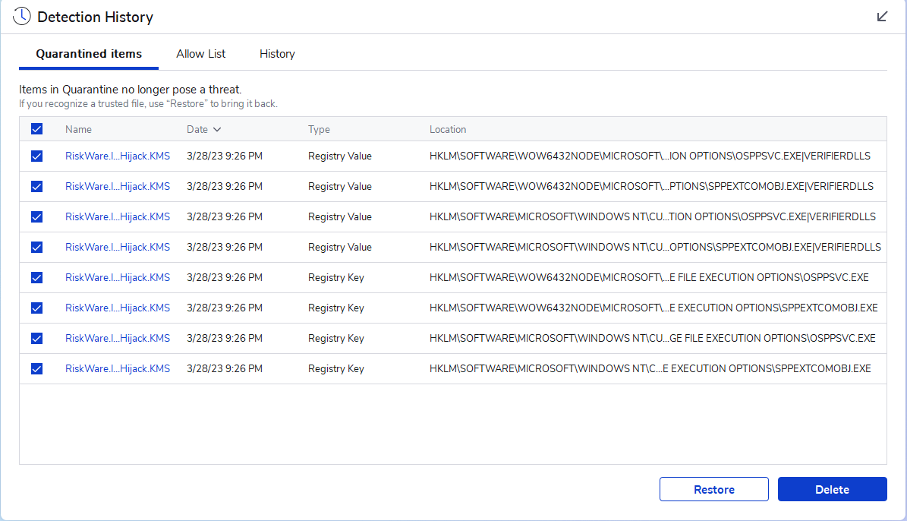
Task: Sort by Date using the chevron
Action: (x=217, y=130)
